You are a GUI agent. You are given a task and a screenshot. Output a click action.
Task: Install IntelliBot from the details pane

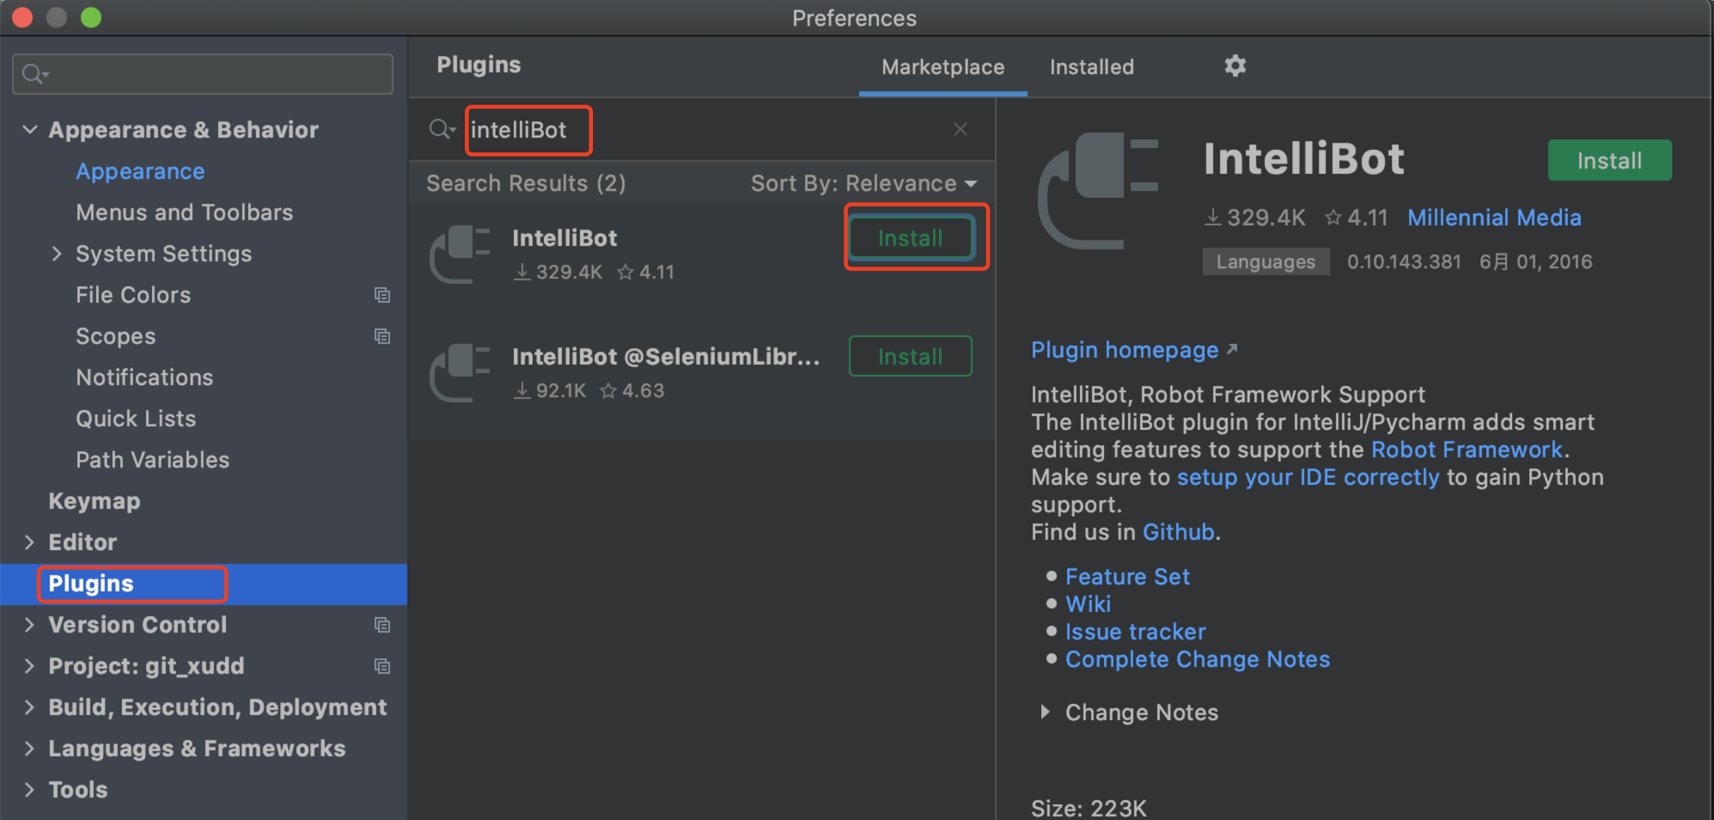(x=1609, y=160)
